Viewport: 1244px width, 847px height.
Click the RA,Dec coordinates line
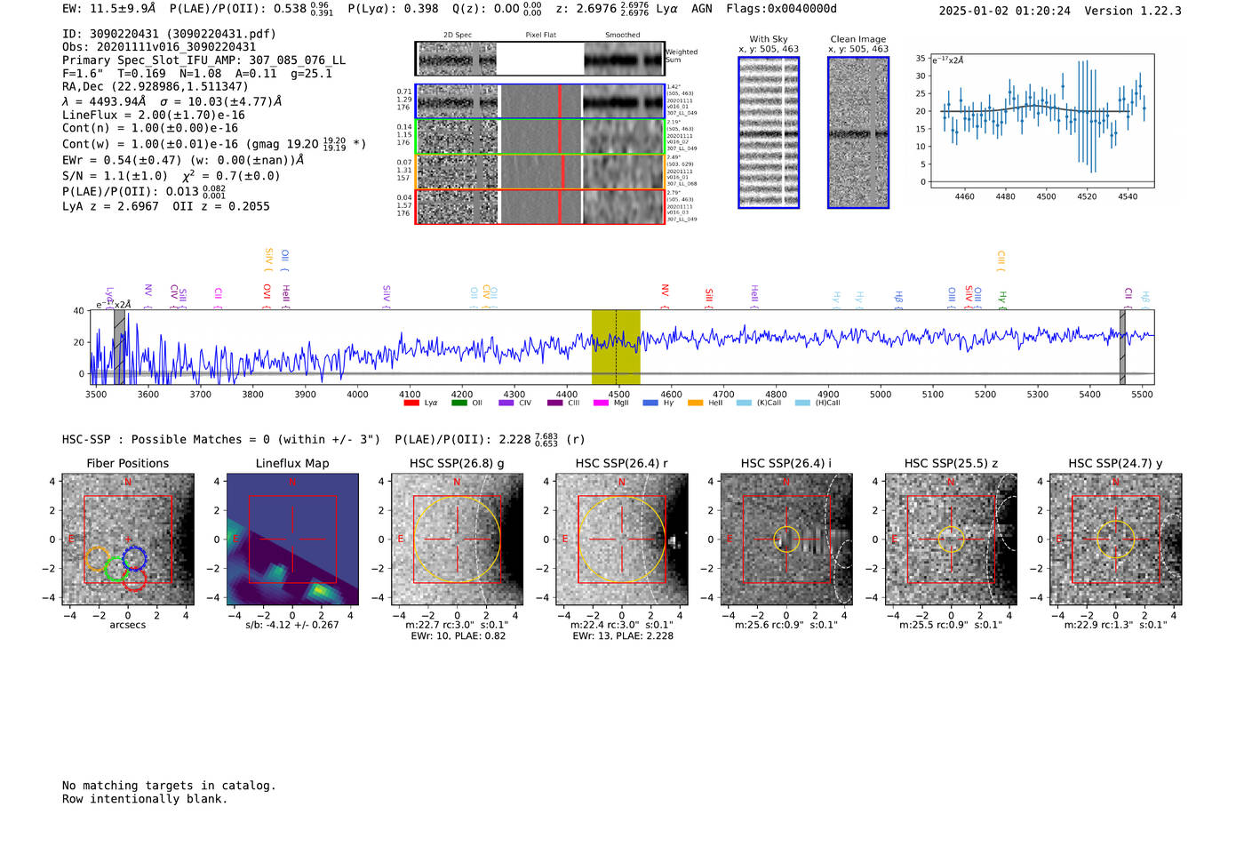(x=155, y=87)
